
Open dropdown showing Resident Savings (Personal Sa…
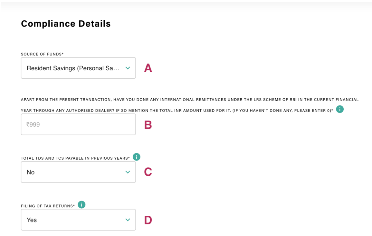point(78,68)
